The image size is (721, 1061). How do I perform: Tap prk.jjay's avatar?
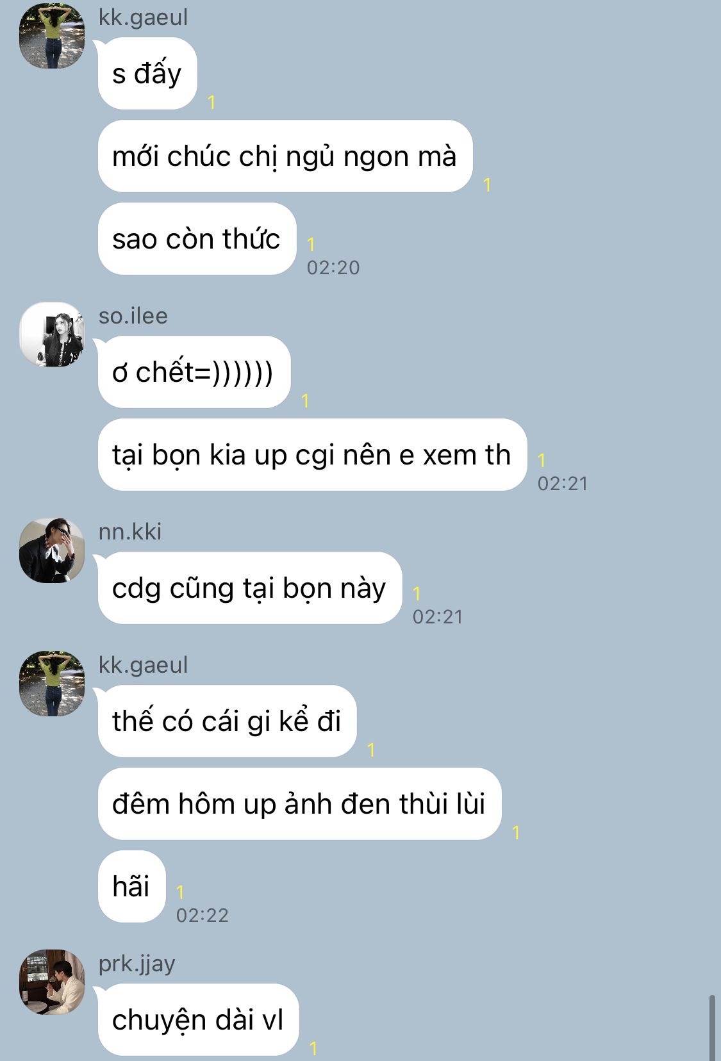click(52, 982)
